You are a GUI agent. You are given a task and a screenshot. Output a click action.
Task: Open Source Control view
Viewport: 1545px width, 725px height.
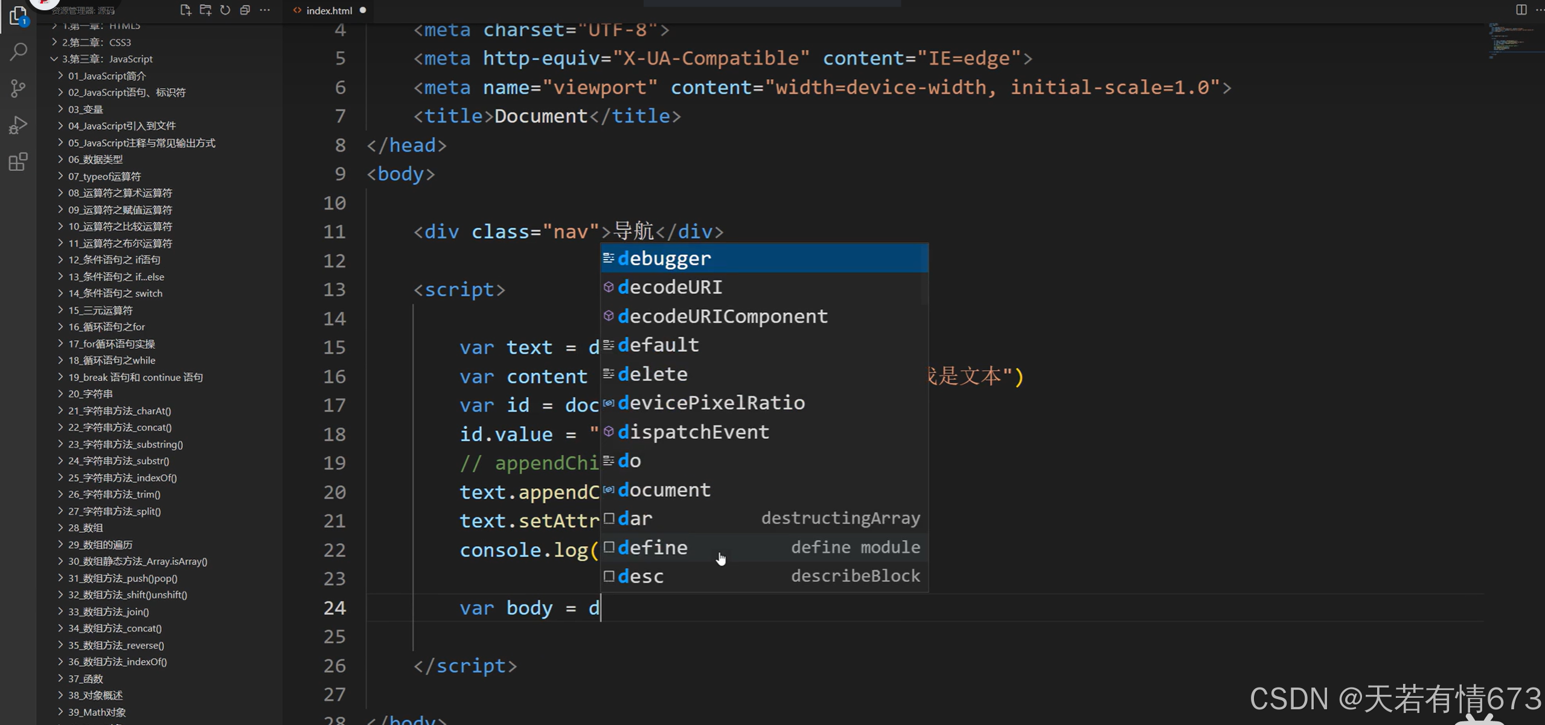pos(18,89)
